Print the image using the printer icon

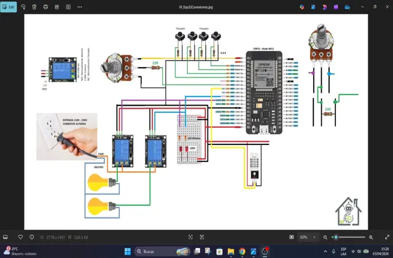pyautogui.click(x=45, y=7)
